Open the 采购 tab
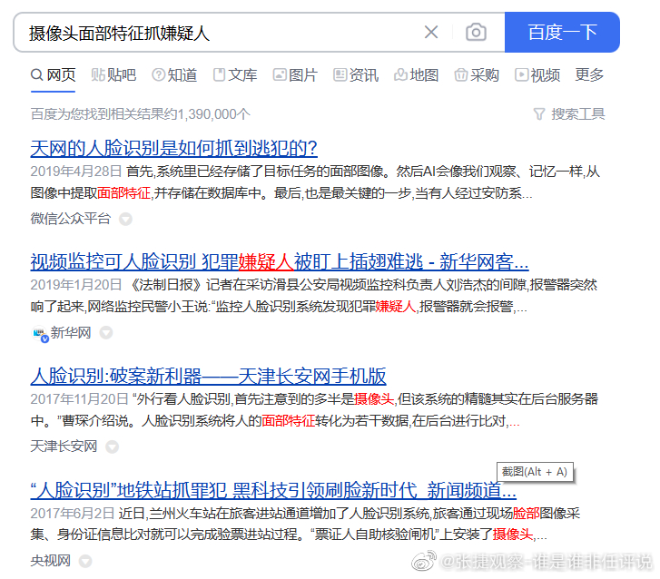 coord(477,75)
